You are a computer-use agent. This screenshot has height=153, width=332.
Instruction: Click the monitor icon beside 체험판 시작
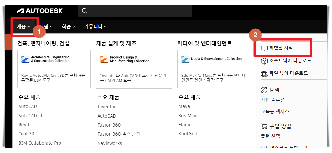pyautogui.click(x=264, y=49)
